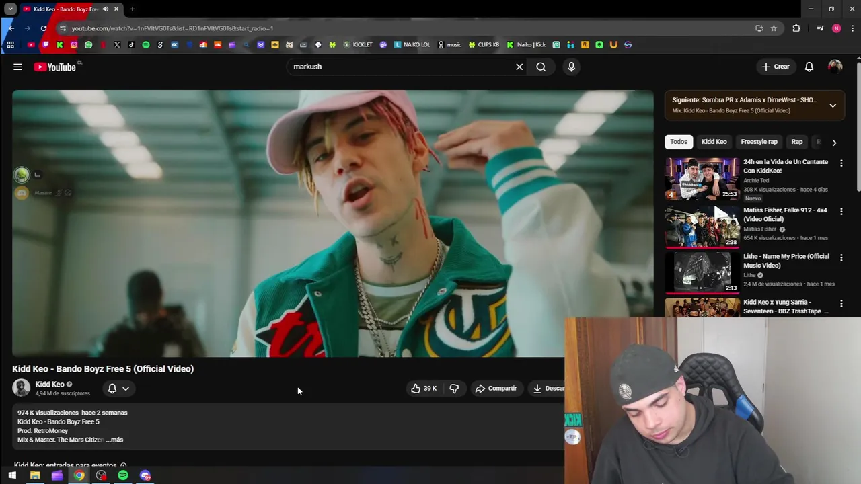Open the KICKLET bookmark
861x484 pixels.
[357, 45]
